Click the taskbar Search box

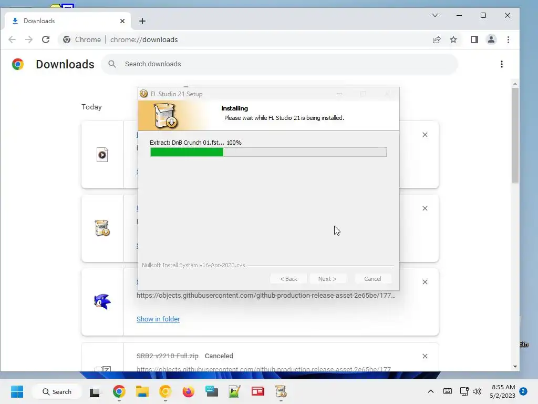click(x=57, y=391)
